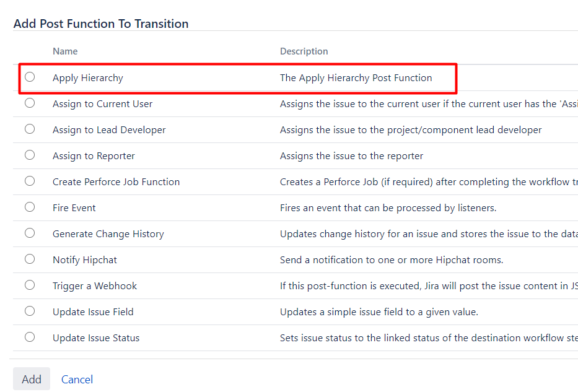This screenshot has height=392, width=578.
Task: Select the Notify Hipchat radio button
Action: pos(30,259)
